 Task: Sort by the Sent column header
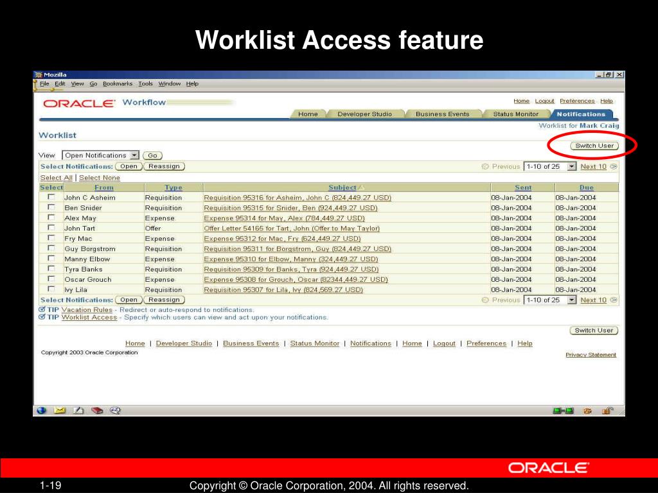click(523, 188)
